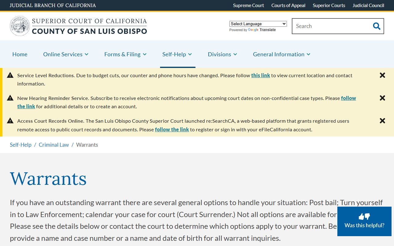Open the Supreme Court link
Screen dimensions: 394x246
pyautogui.click(x=248, y=5)
